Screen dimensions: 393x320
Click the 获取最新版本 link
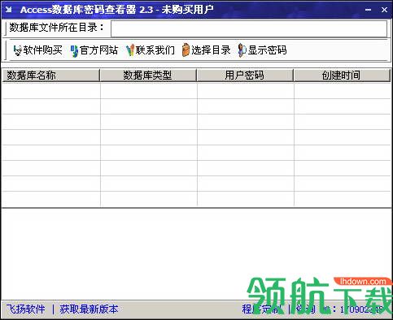click(89, 309)
